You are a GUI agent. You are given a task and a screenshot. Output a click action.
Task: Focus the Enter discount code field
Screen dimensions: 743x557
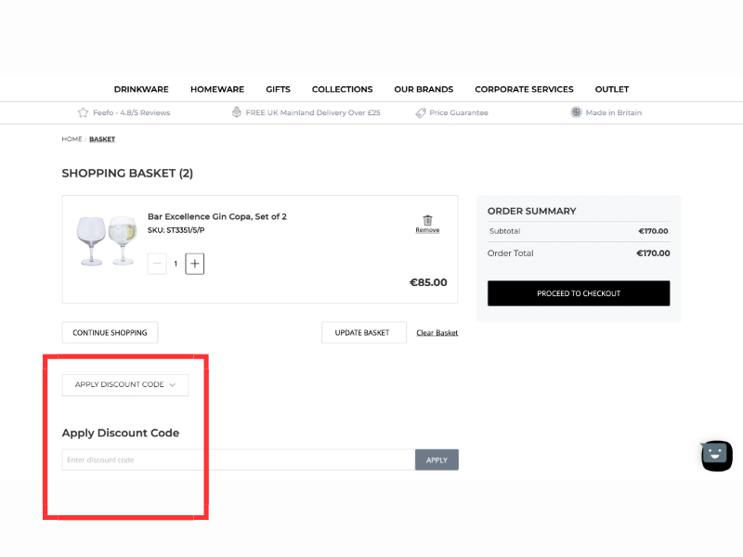pyautogui.click(x=238, y=460)
